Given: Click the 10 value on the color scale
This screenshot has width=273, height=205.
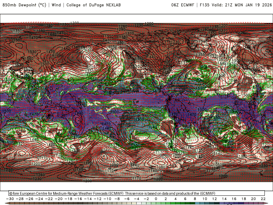Looking at the screenshot, I should coord(205,199).
